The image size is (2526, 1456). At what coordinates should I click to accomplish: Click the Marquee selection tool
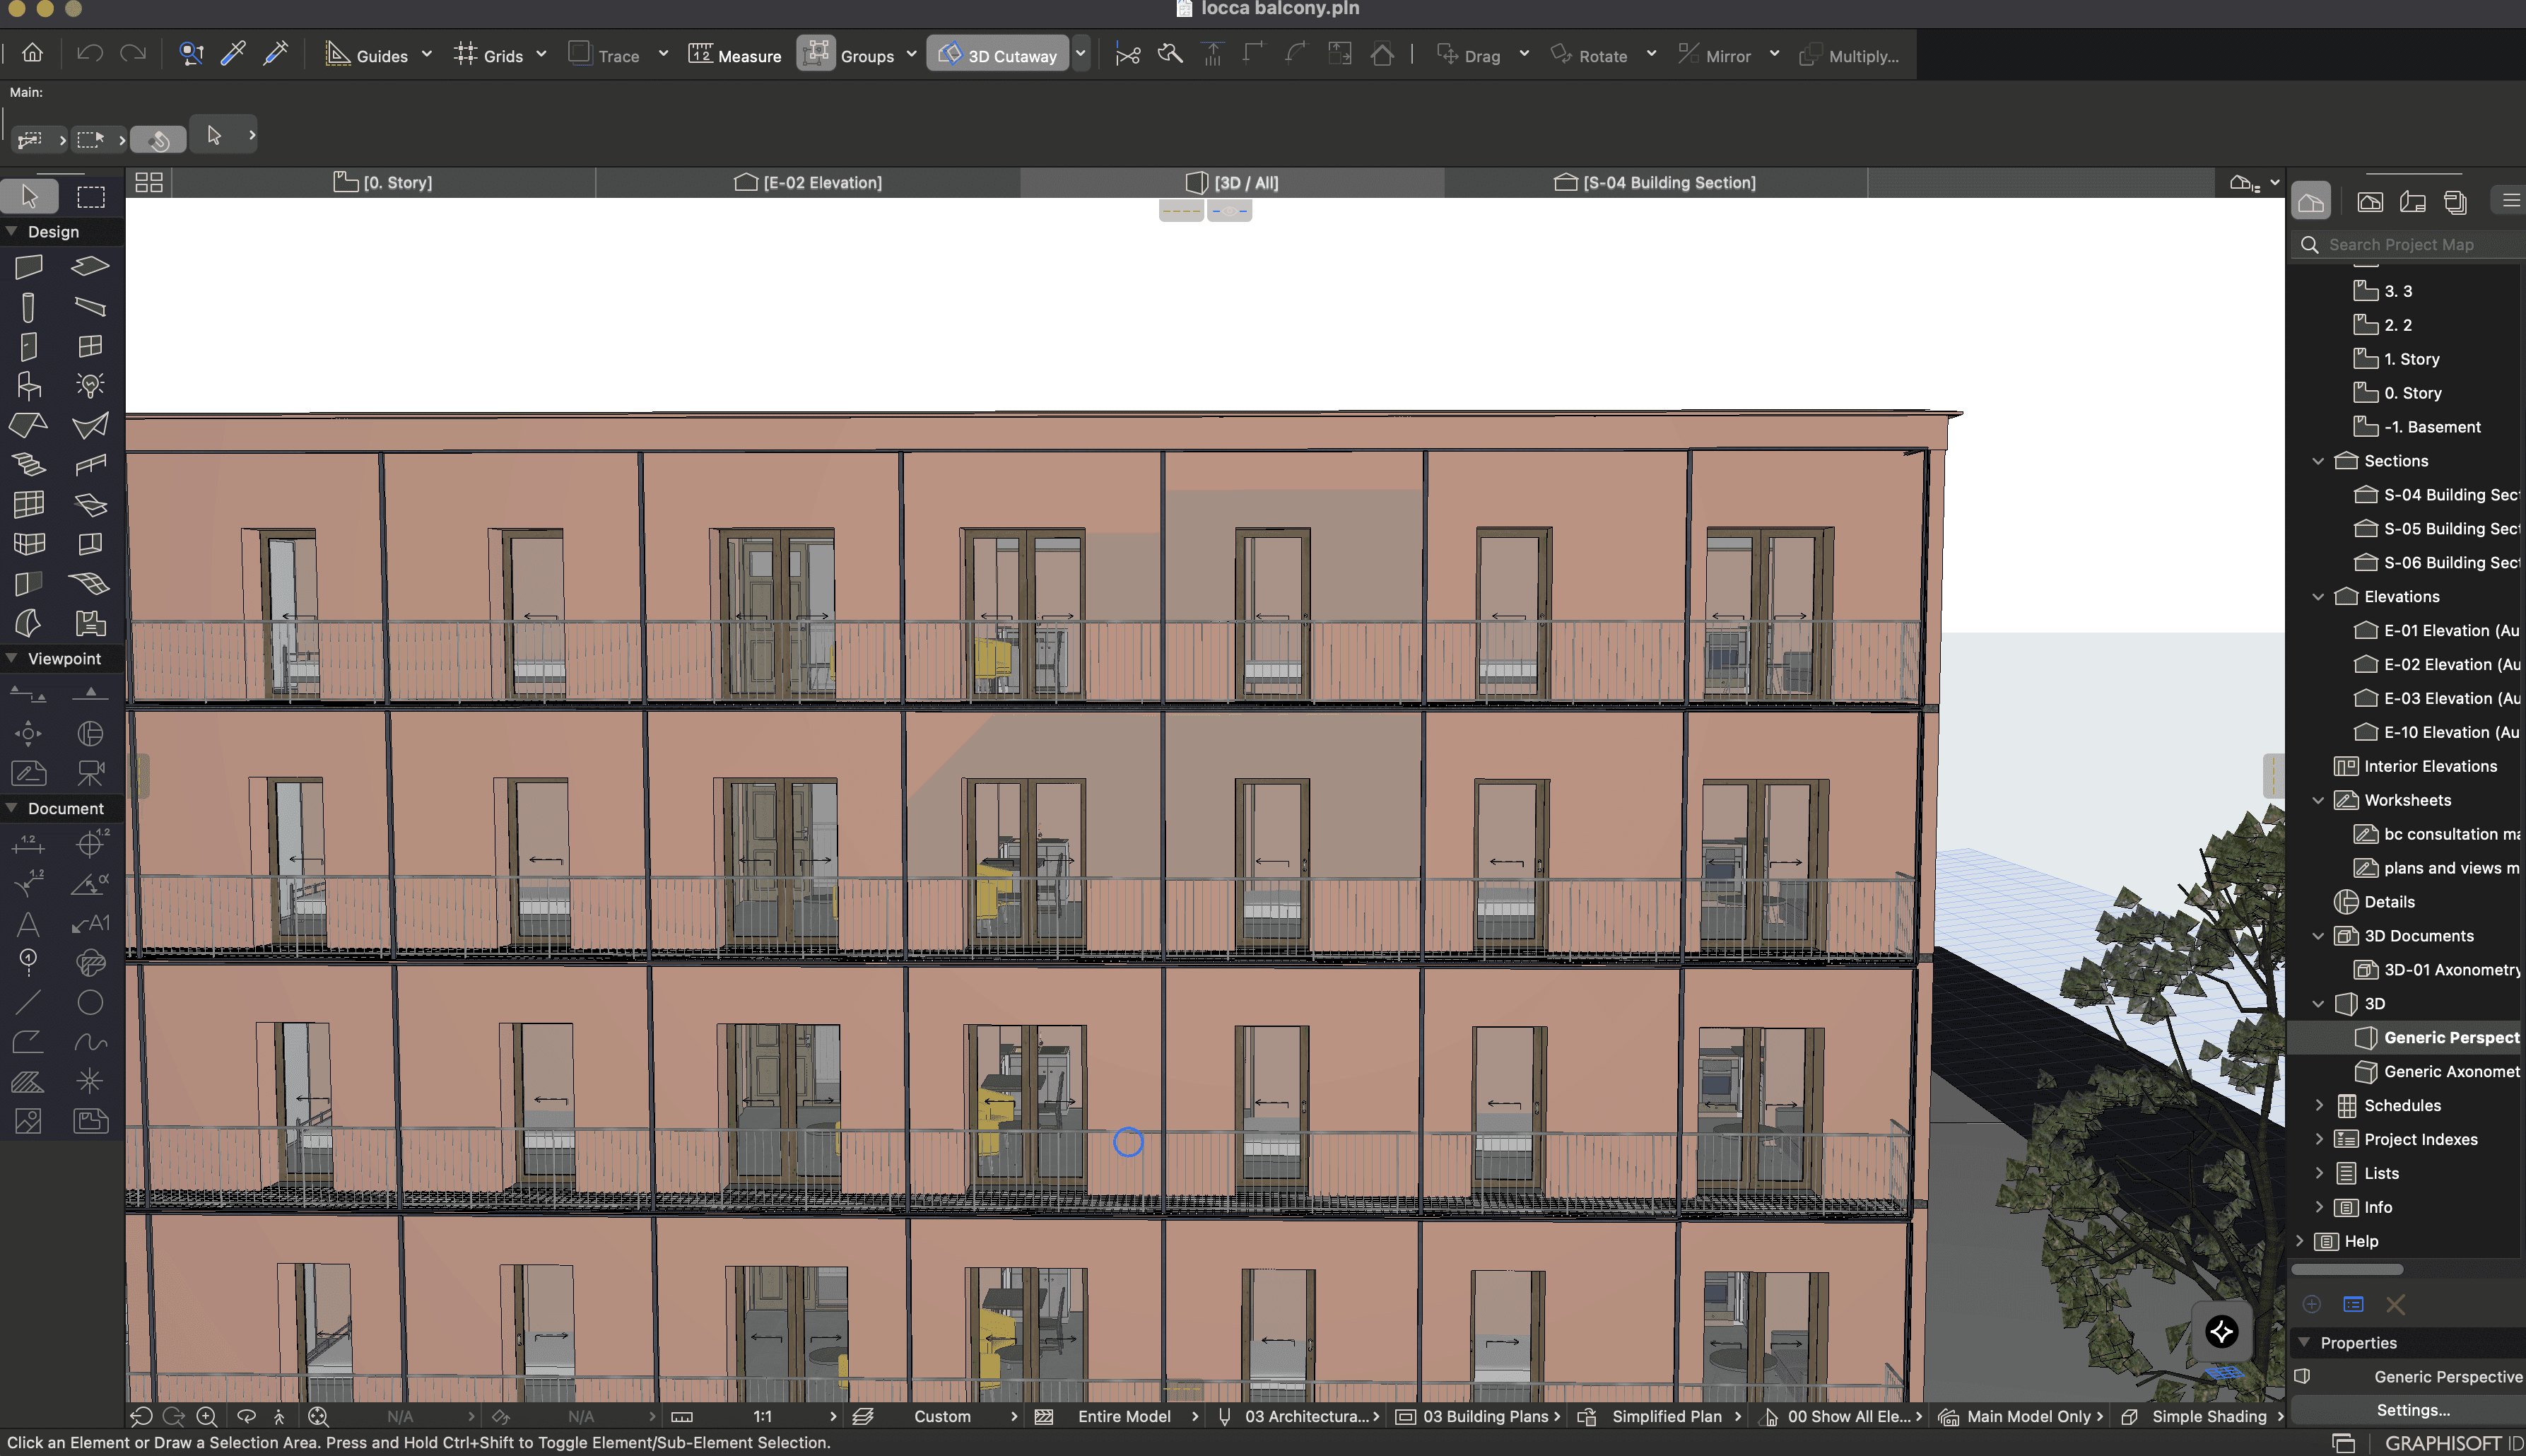click(x=91, y=197)
